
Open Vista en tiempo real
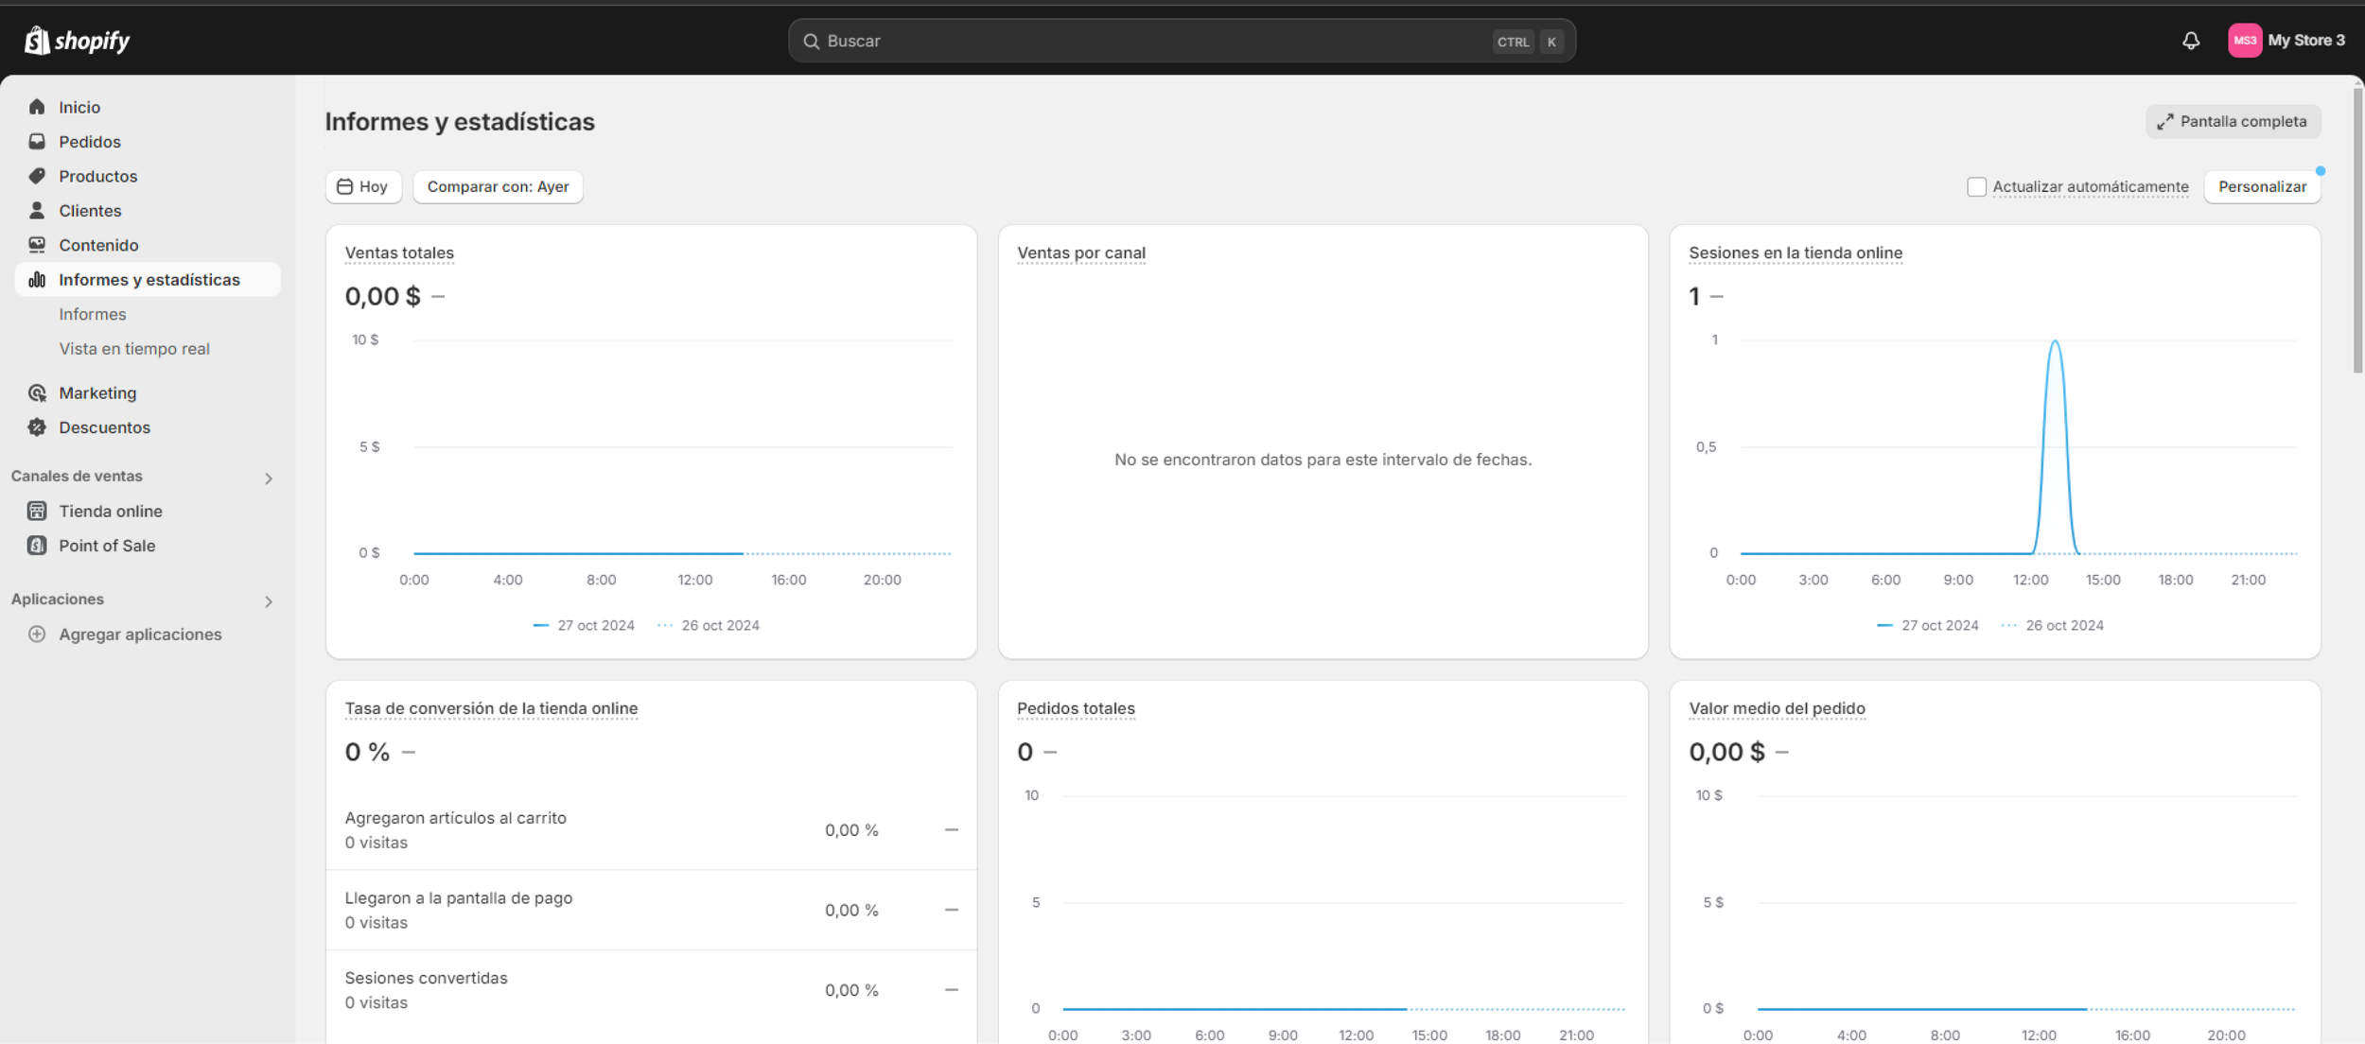[x=134, y=349]
